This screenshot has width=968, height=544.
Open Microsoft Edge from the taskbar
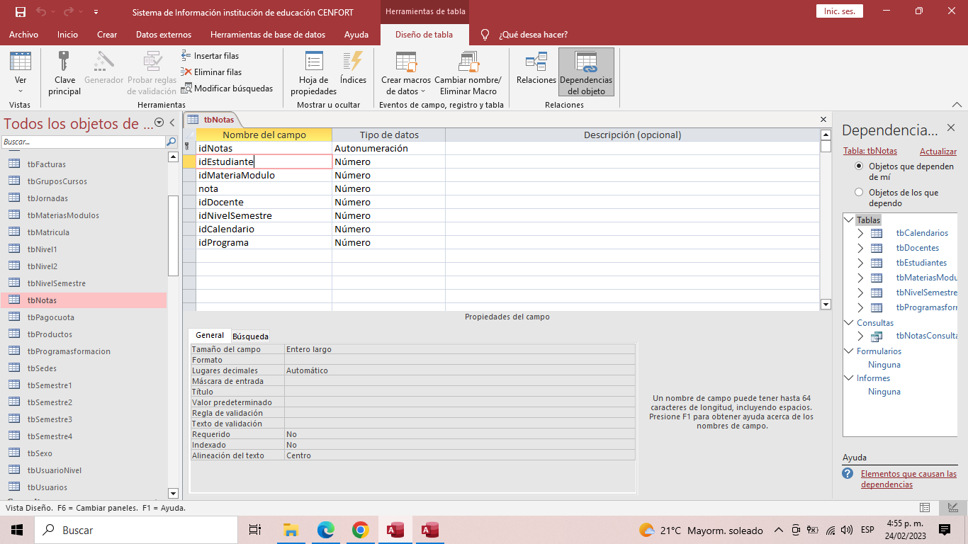[326, 530]
